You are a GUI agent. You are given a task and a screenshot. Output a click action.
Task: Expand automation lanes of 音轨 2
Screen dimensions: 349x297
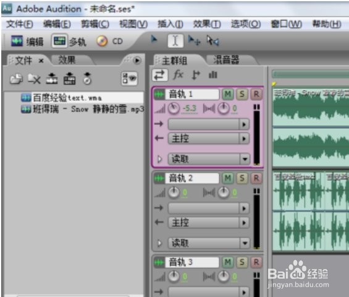[x=159, y=243]
